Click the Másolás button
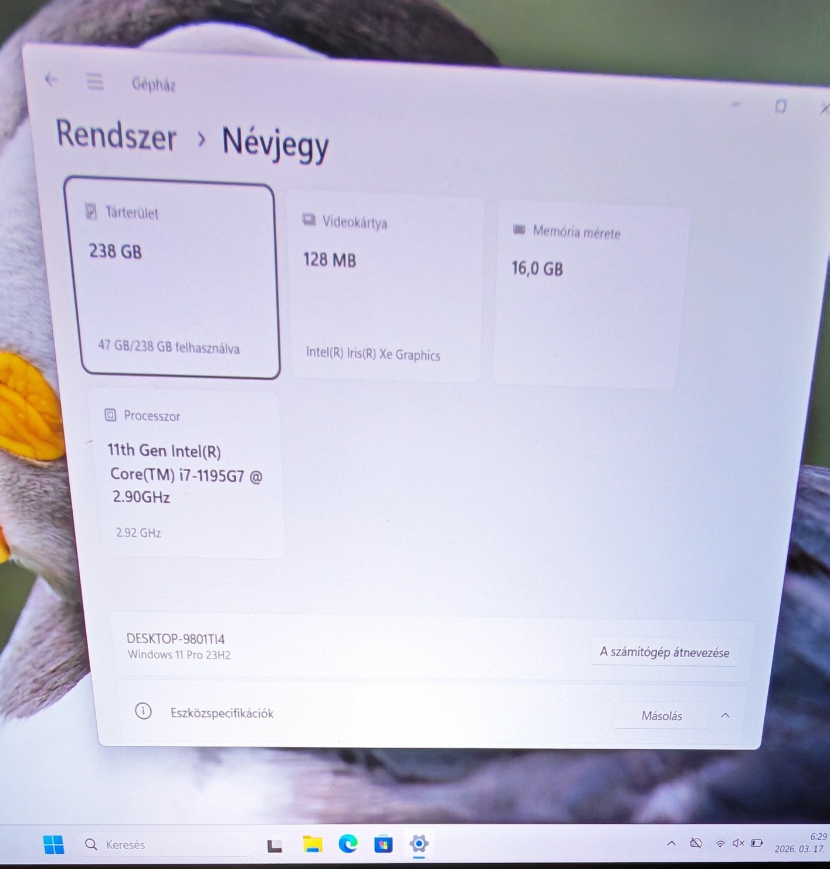830x869 pixels. point(661,716)
